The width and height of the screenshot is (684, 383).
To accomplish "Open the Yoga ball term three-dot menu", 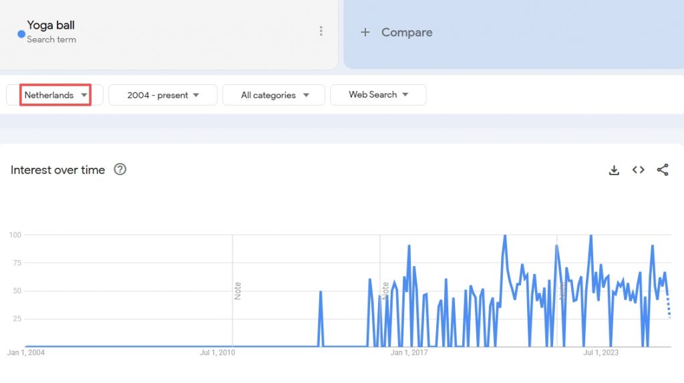I will [321, 31].
